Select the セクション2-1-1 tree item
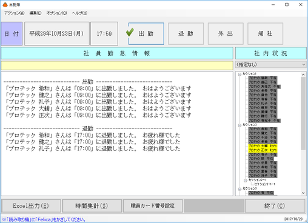Image resolution: width=308 pixels, height=223 pixels. click(x=264, y=184)
